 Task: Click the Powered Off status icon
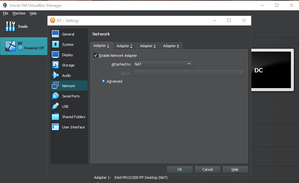tap(21, 48)
